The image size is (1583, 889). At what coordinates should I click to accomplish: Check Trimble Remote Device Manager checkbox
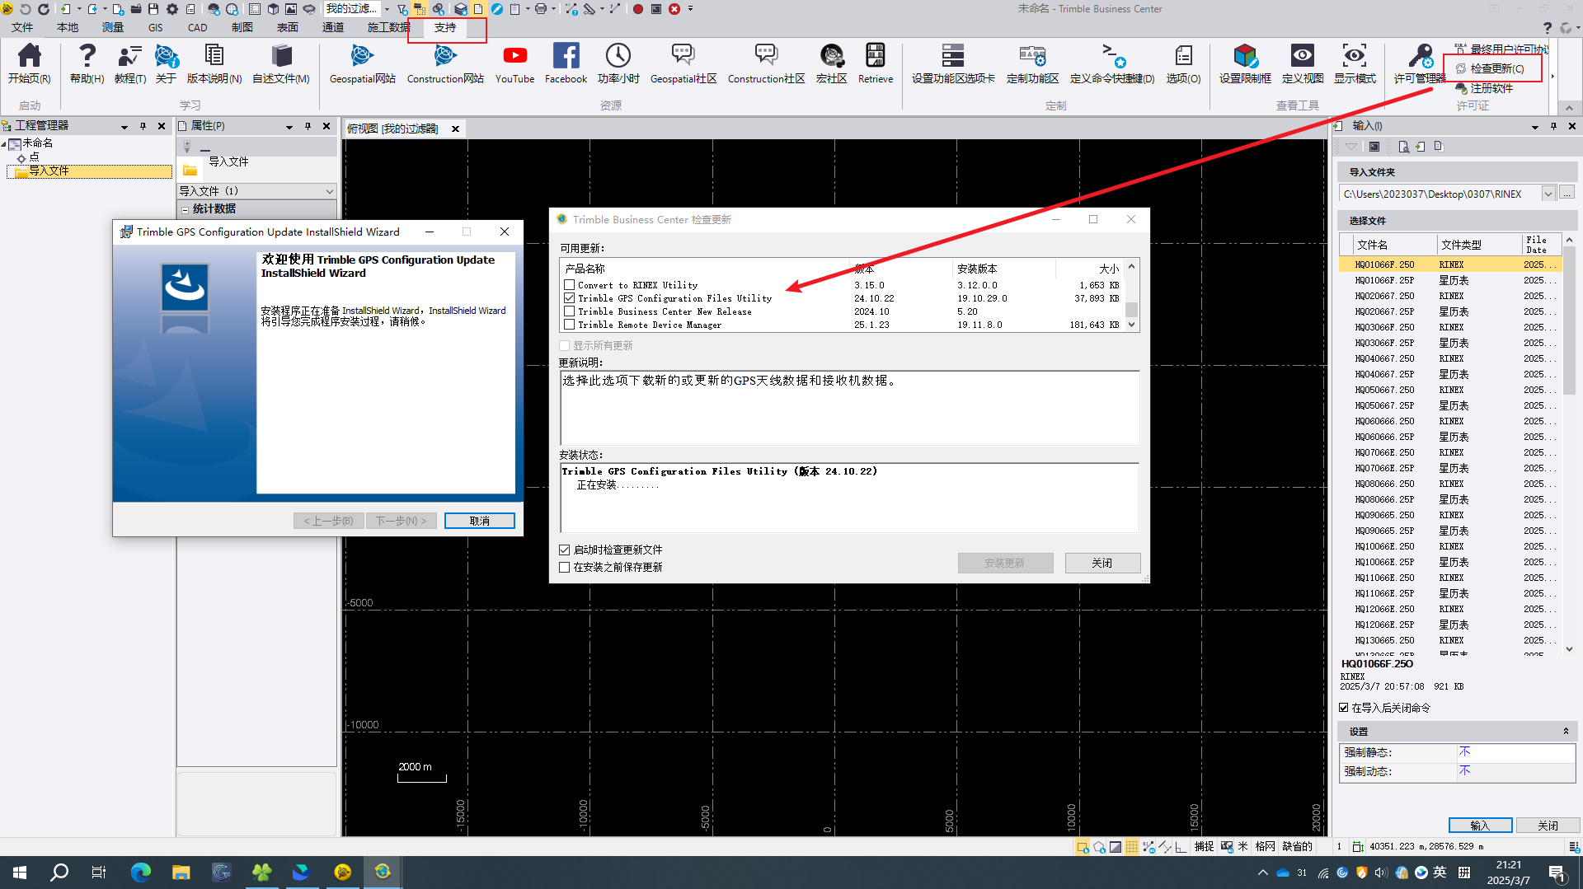[x=569, y=325]
